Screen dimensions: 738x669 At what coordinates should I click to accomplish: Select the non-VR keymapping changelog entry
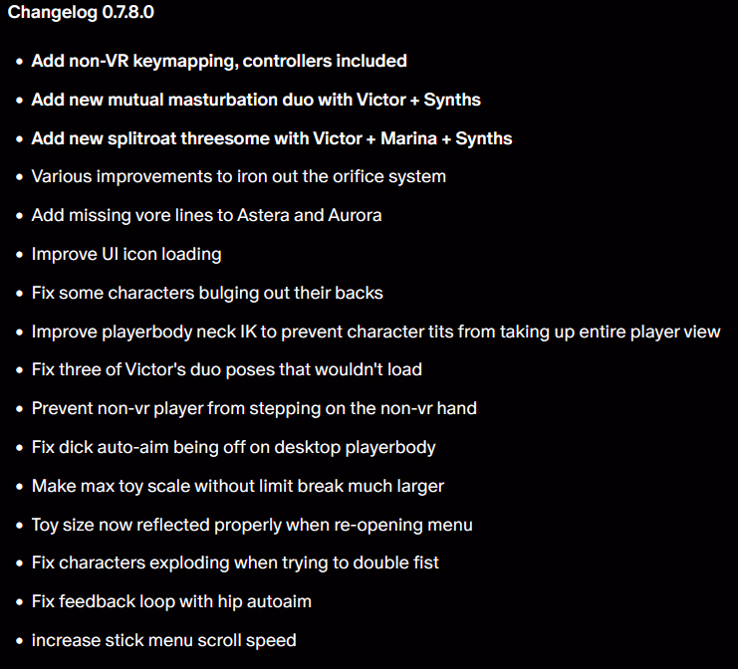tap(219, 61)
